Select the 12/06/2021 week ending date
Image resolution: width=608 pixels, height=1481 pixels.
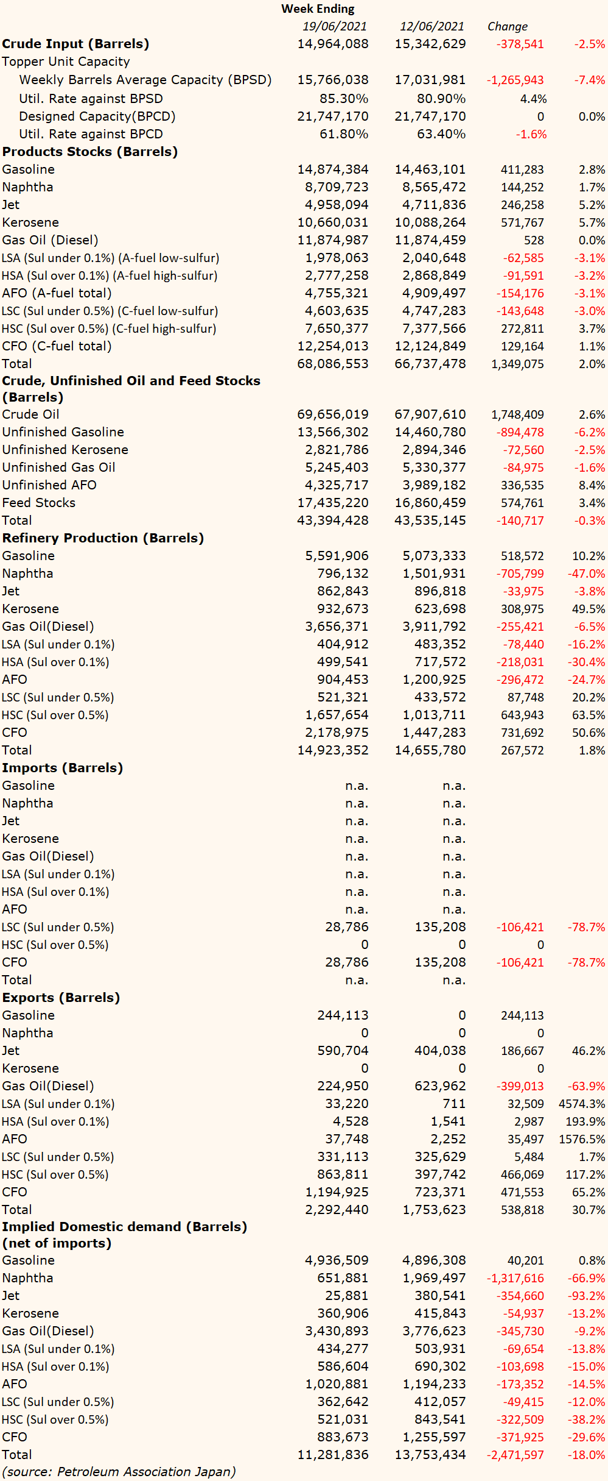[x=432, y=26]
